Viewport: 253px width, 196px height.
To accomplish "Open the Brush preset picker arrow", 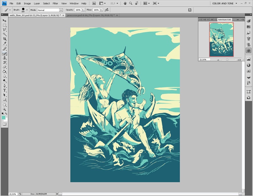I will point(27,10).
